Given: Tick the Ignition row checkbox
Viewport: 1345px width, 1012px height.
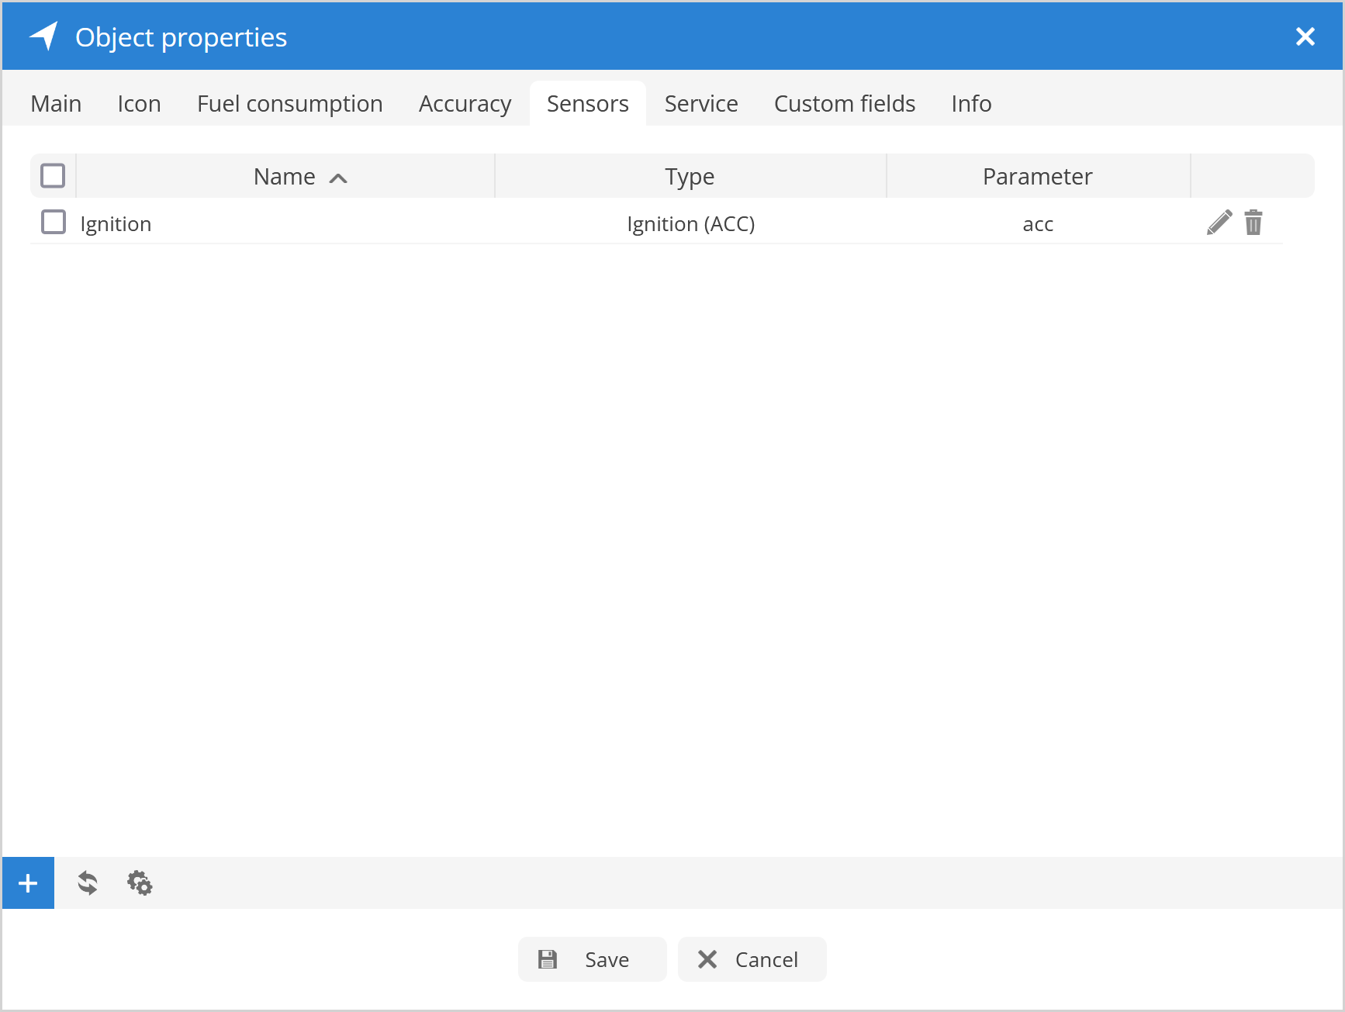Looking at the screenshot, I should click(54, 223).
